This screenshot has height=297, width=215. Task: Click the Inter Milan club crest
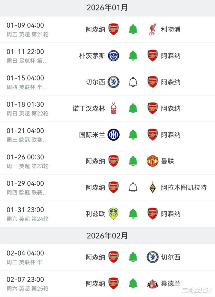tap(114, 135)
